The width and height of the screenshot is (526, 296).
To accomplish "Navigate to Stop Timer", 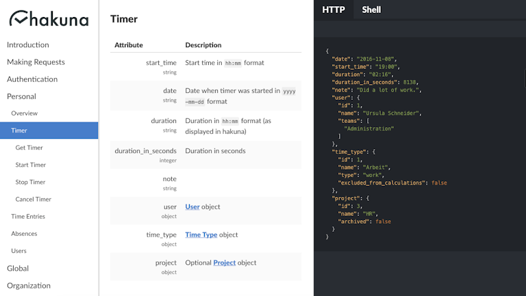I will tap(30, 182).
